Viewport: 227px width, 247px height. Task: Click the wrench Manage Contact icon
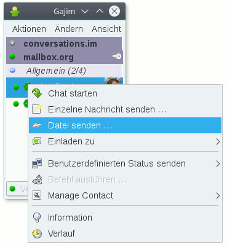tap(37, 195)
